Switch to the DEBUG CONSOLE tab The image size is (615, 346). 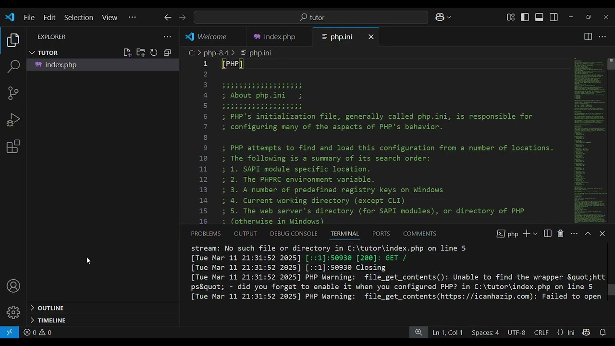294,234
